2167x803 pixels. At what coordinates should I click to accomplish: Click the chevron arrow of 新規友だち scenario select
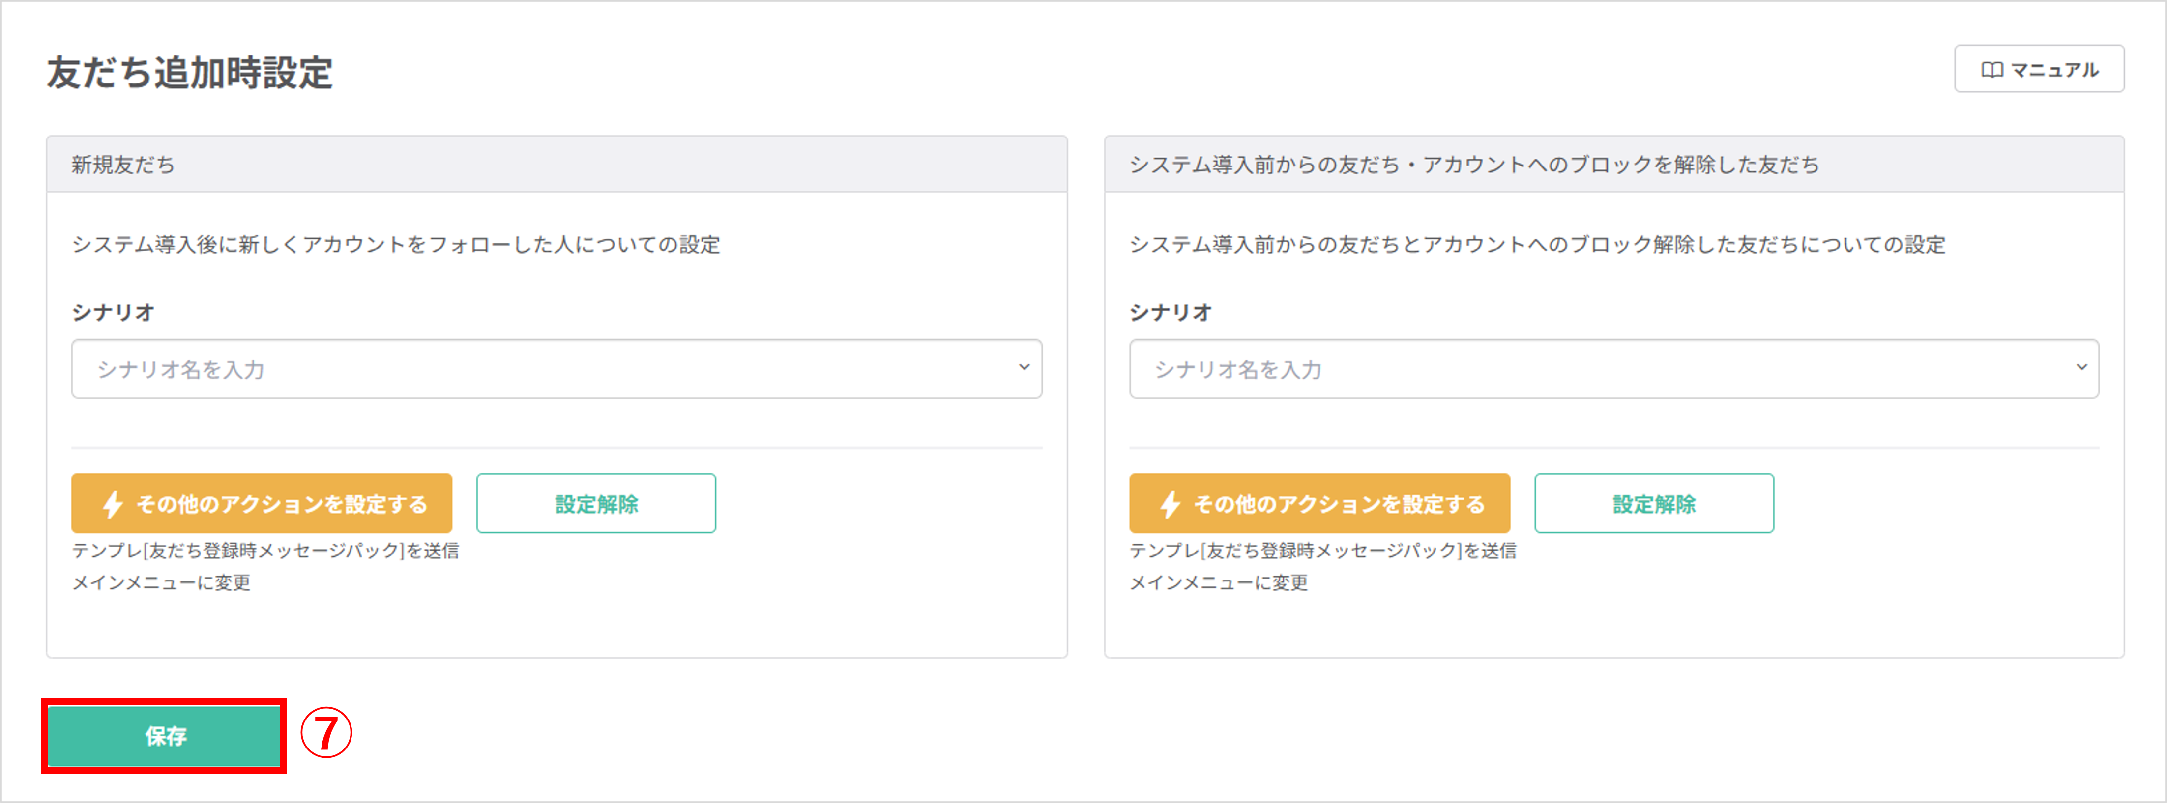pyautogui.click(x=1024, y=367)
